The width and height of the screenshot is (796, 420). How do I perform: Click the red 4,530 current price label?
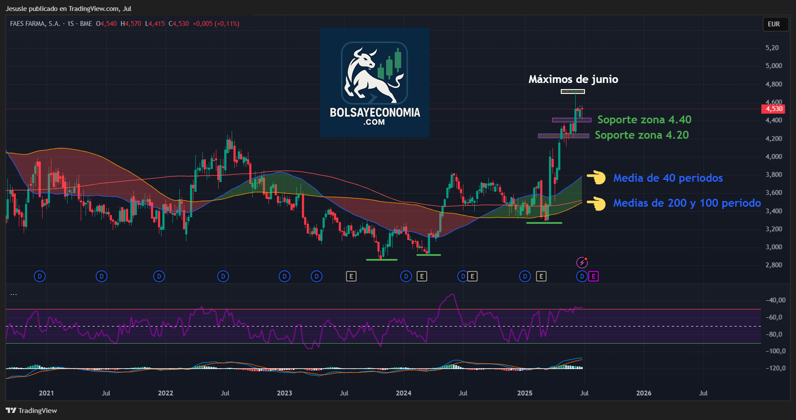pos(774,109)
